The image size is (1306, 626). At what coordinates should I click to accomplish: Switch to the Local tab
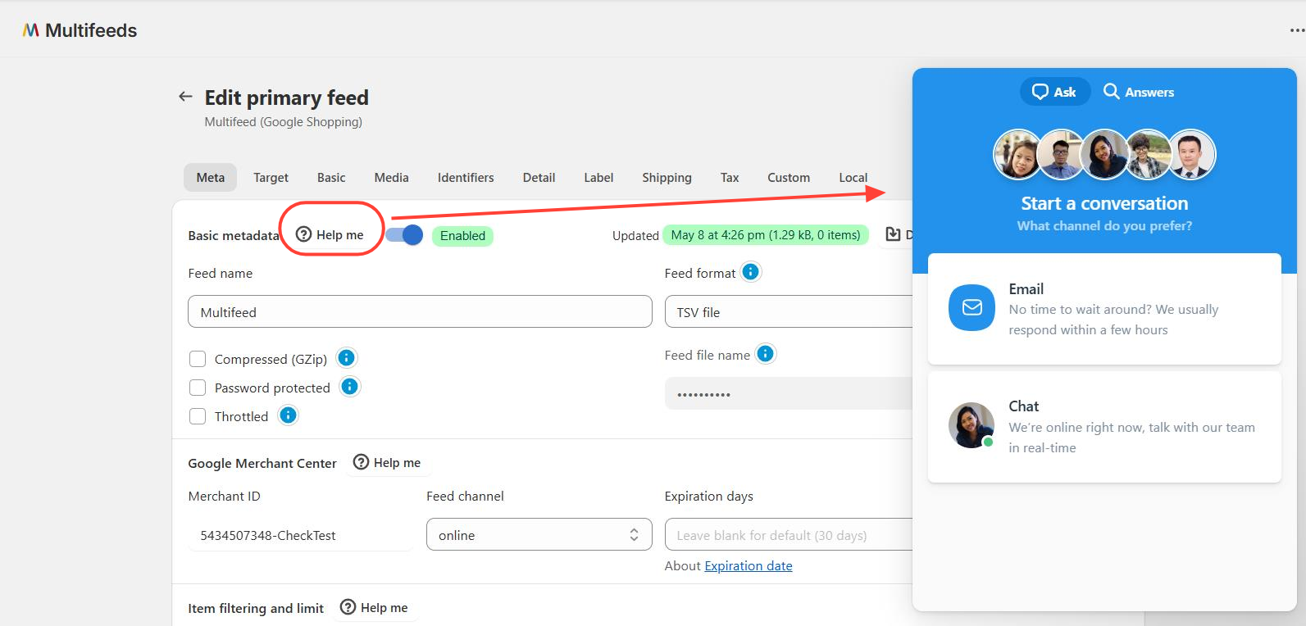coord(853,177)
